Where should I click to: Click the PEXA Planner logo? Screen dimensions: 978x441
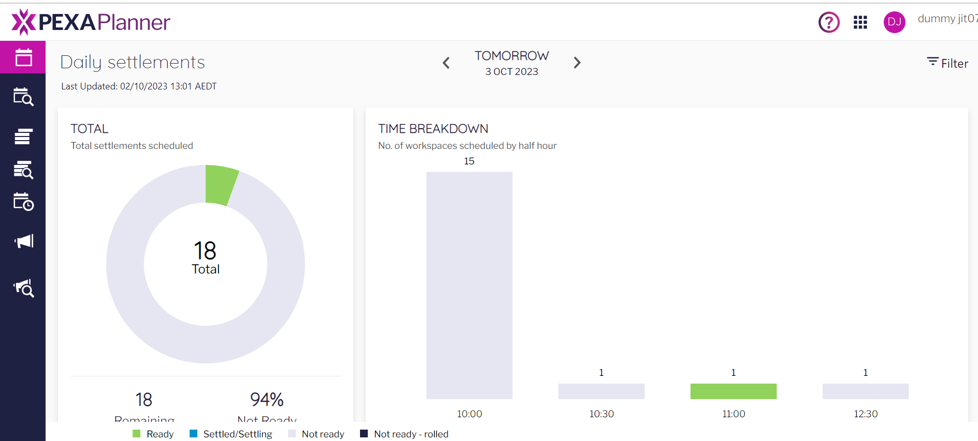click(91, 22)
